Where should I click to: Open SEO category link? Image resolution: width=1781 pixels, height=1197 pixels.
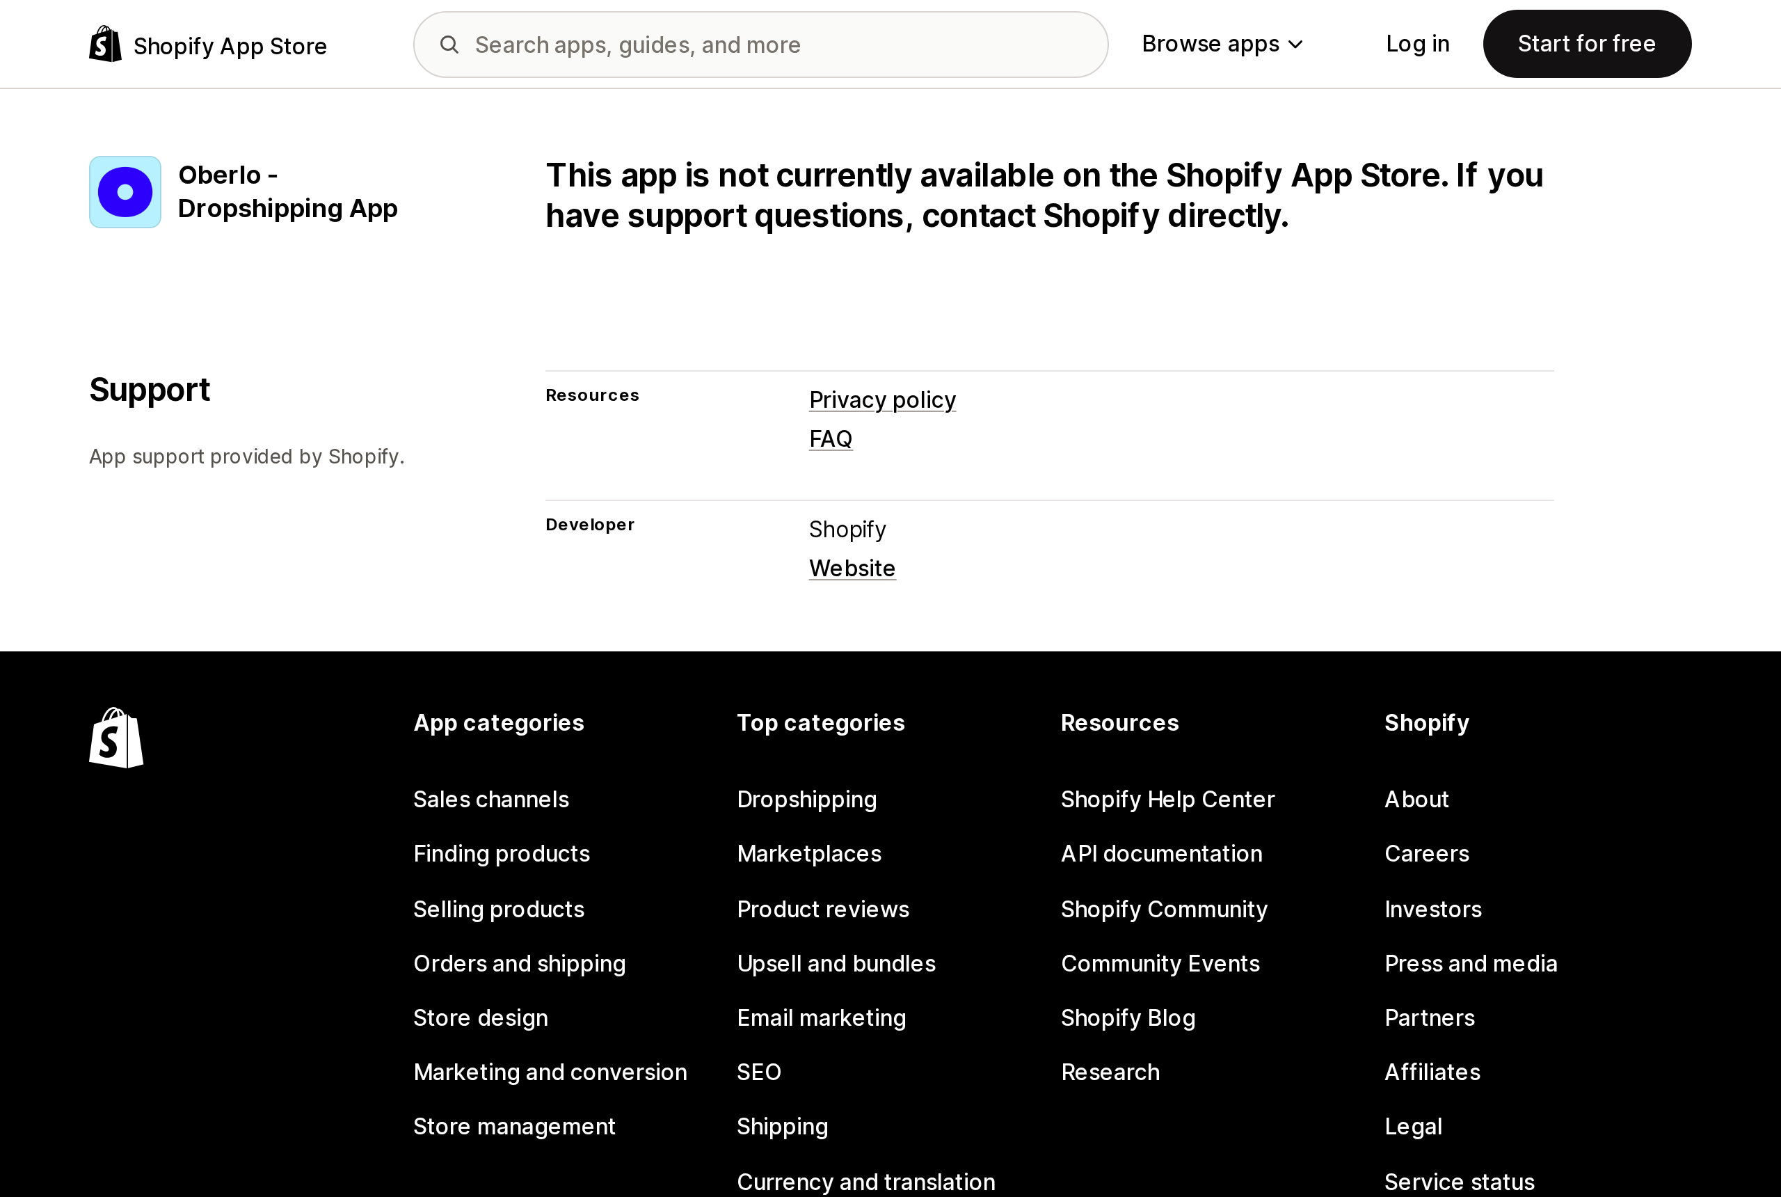759,1072
